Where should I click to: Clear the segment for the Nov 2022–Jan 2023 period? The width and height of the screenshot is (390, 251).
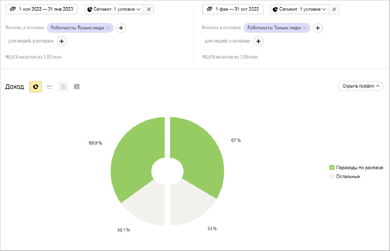149,9
